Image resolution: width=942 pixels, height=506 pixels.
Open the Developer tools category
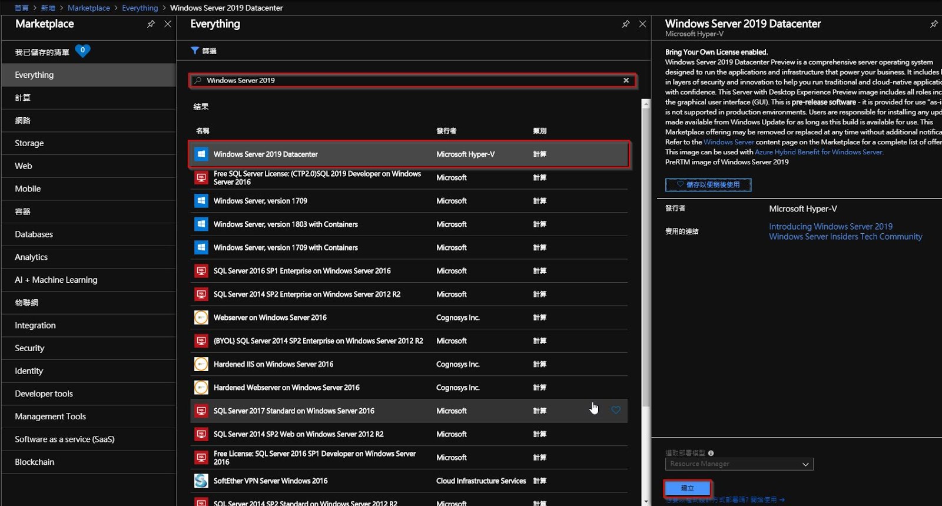point(89,394)
